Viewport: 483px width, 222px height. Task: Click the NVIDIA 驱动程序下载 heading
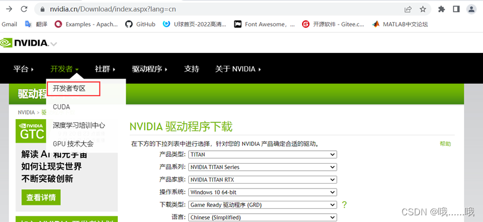(x=181, y=127)
